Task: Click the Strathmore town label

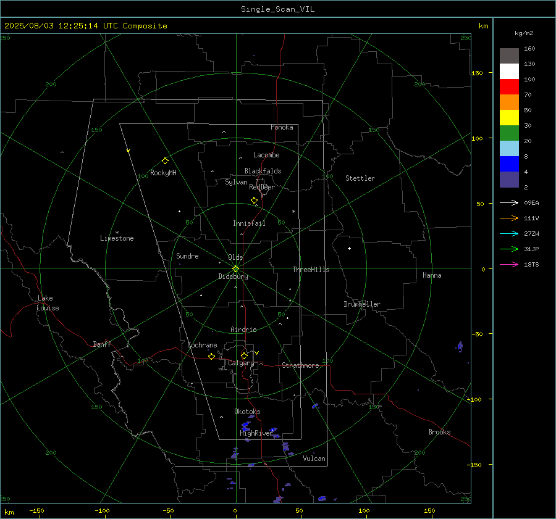Action: 300,365
